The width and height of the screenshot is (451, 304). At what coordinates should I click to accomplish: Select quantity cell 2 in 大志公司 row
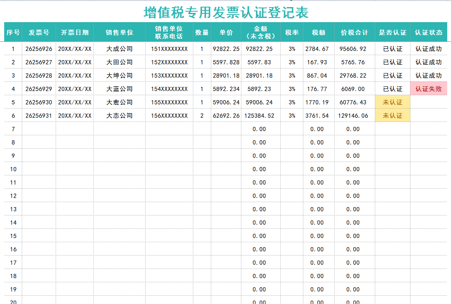pos(202,116)
